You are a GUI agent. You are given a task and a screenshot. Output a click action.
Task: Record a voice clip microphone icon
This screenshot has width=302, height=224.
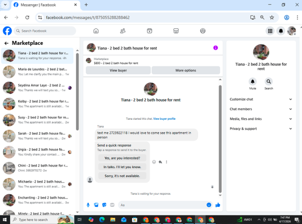coord(88,205)
